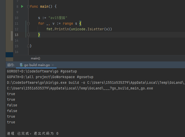This screenshot has height=137, width=185.
Task: Click the unicode.IsLetter call in code
Action: 91,29
